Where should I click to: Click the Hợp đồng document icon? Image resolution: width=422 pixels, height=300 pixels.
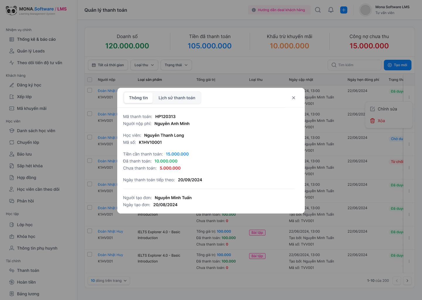[12, 178]
